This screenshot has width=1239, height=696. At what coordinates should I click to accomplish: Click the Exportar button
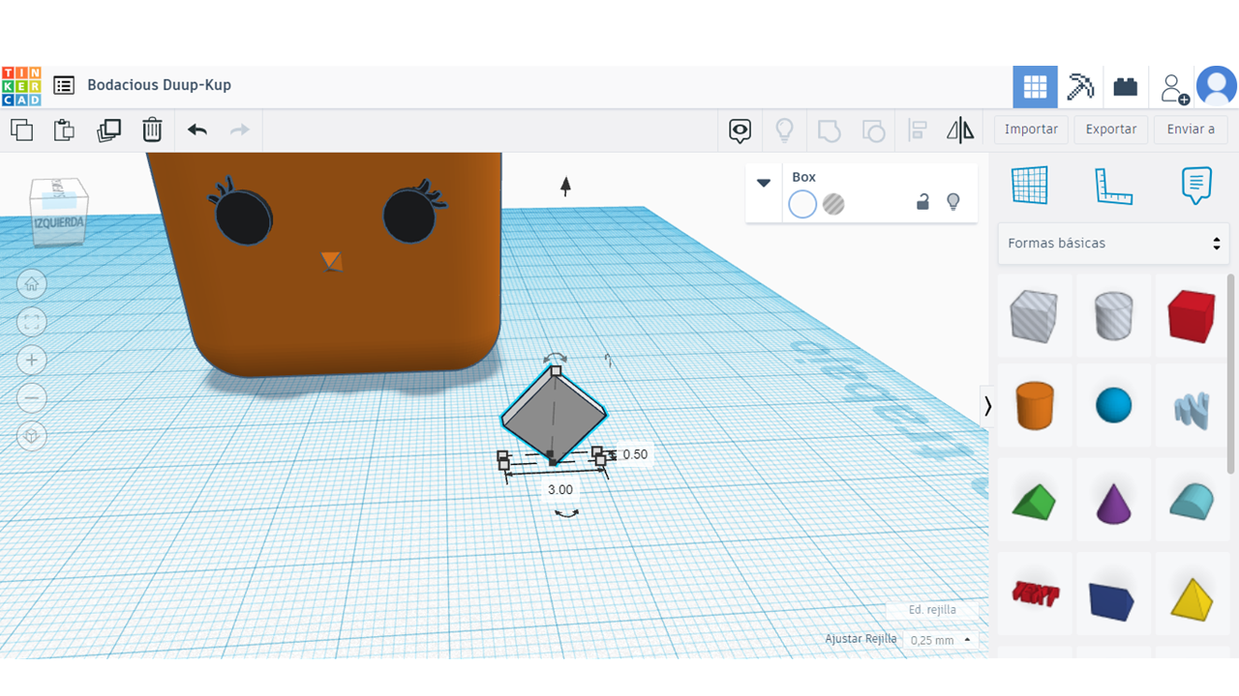(x=1111, y=130)
